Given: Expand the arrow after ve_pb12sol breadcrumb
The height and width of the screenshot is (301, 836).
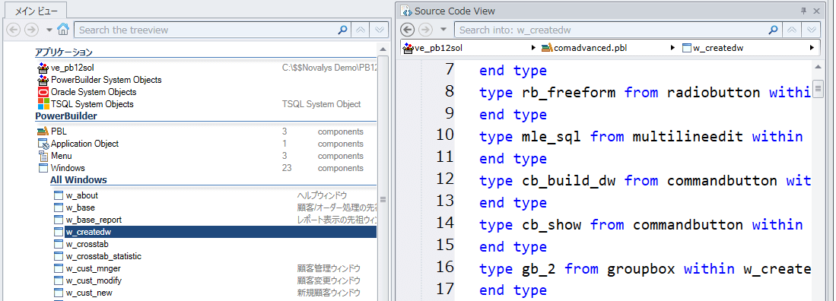Looking at the screenshot, I should pyautogui.click(x=534, y=48).
